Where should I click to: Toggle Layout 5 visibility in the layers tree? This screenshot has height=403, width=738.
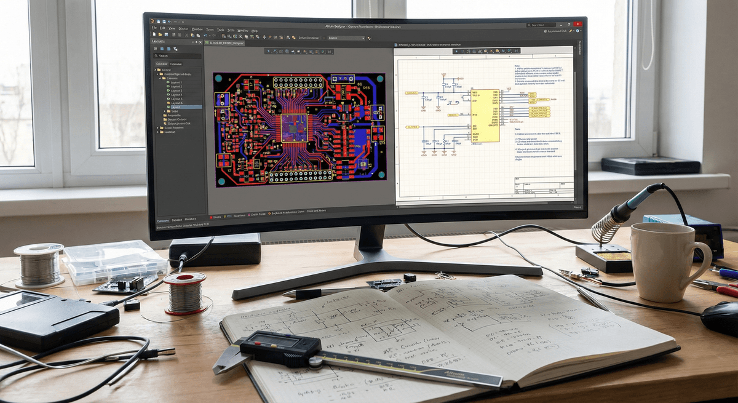pos(167,98)
